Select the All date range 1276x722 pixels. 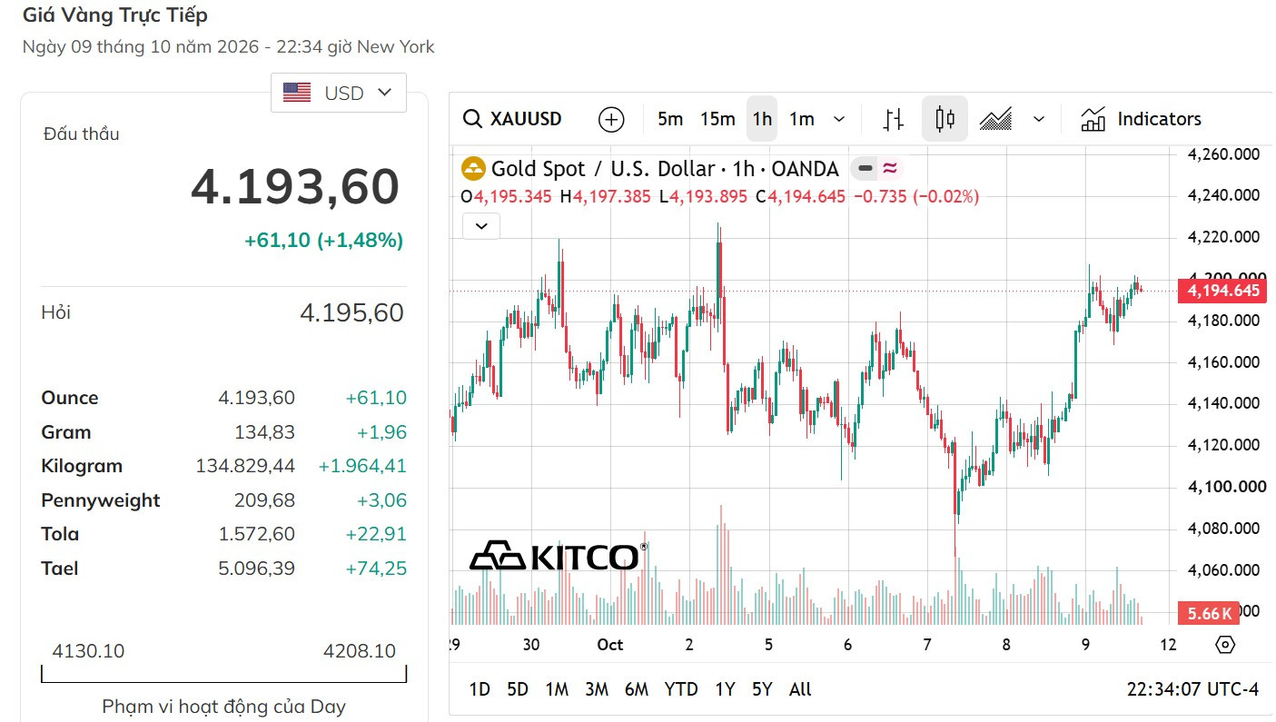pos(800,689)
